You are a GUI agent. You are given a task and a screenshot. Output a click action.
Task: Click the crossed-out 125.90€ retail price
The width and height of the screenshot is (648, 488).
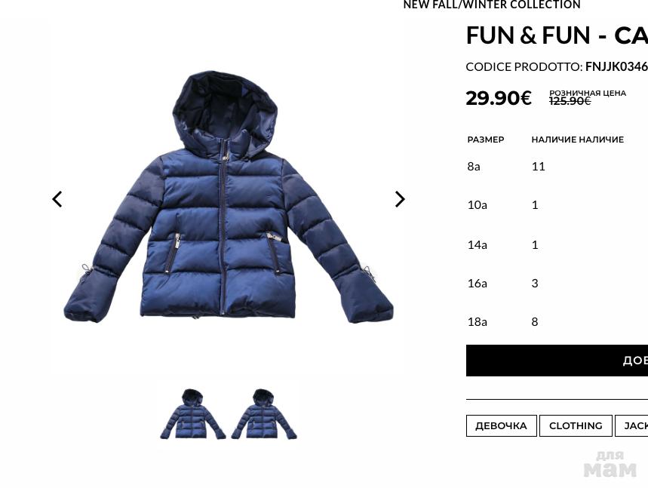(570, 101)
